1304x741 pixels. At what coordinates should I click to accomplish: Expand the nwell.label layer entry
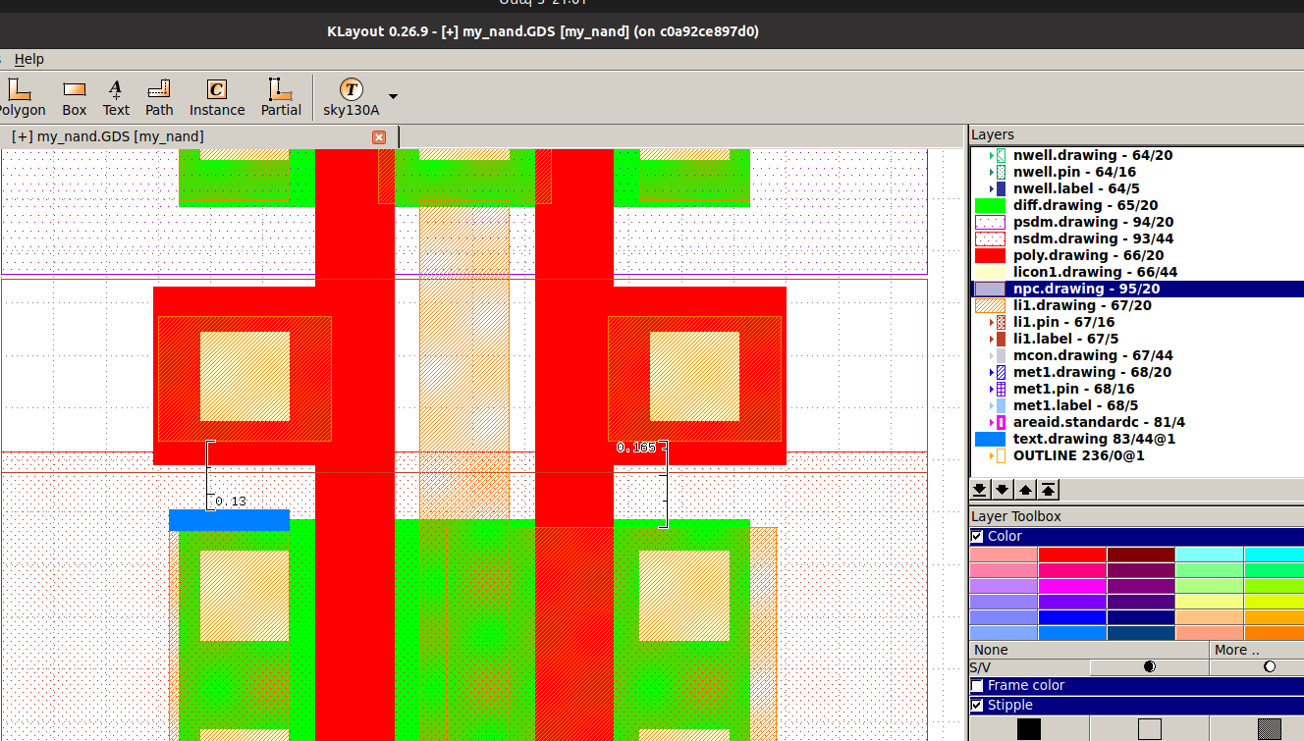pos(992,188)
